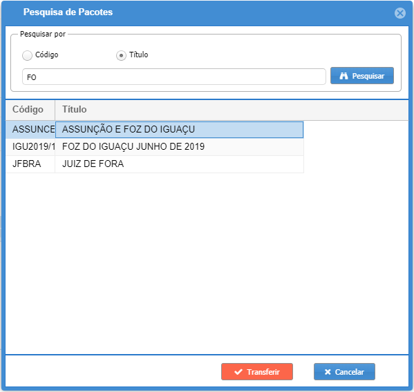This screenshot has height=392, width=414.
Task: Click the Transferir button label
Action: 263,372
